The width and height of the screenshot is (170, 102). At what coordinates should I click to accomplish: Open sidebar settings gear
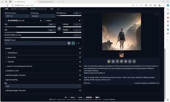168,100
